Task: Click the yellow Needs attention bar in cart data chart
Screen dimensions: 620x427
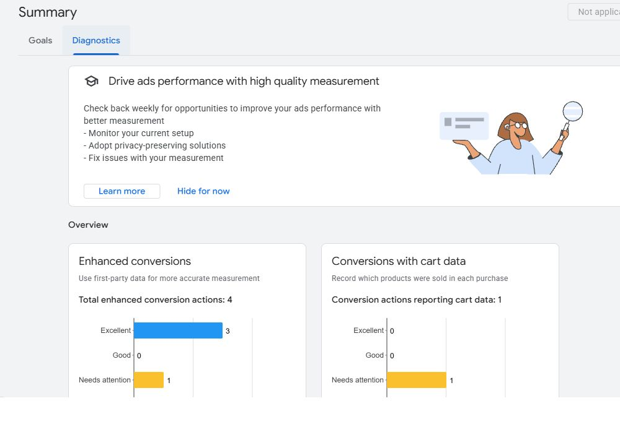Action: click(417, 379)
